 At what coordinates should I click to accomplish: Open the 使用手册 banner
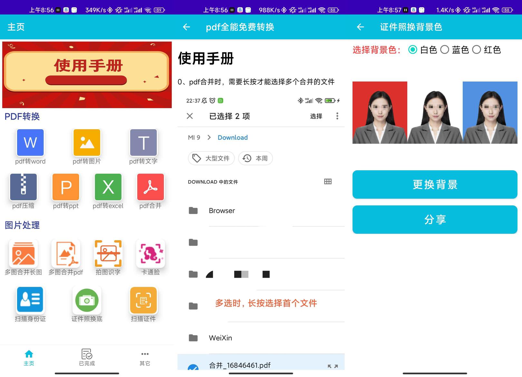(87, 74)
